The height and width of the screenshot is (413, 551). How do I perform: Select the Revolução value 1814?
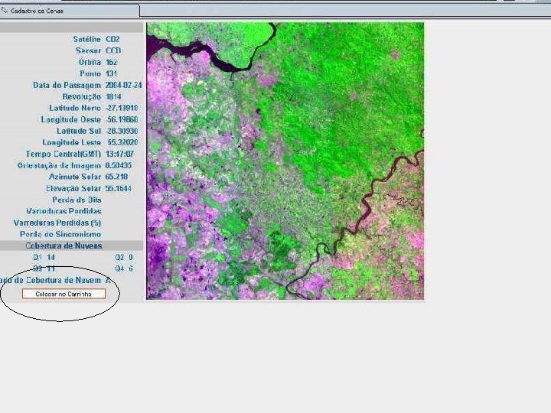113,96
